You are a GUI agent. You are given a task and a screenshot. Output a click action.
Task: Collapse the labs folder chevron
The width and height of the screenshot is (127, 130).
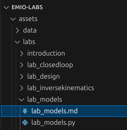tap(17, 42)
